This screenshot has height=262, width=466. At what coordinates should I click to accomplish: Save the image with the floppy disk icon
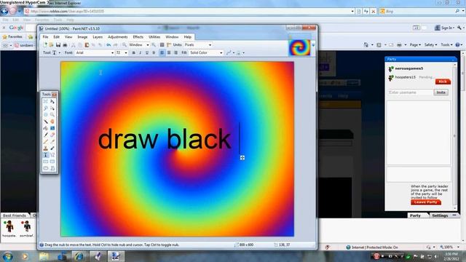(58, 45)
